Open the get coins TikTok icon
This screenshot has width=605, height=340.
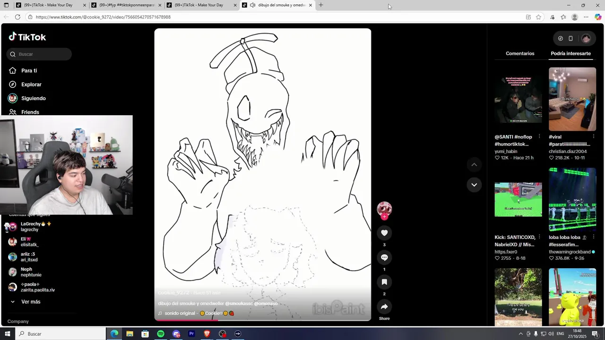(x=561, y=38)
